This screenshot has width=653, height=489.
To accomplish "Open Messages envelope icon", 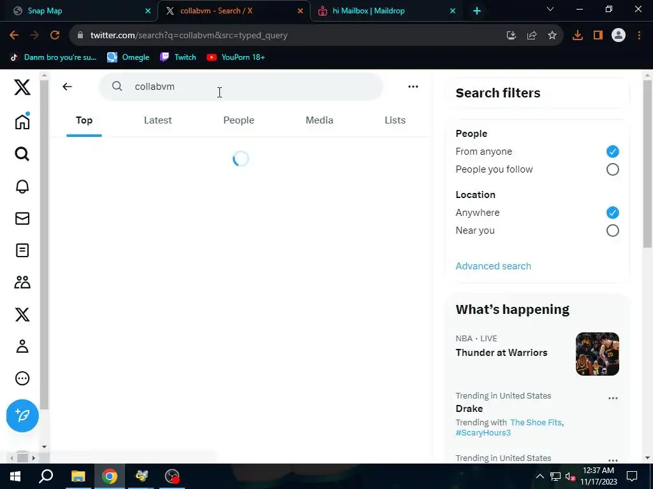I will tap(22, 218).
